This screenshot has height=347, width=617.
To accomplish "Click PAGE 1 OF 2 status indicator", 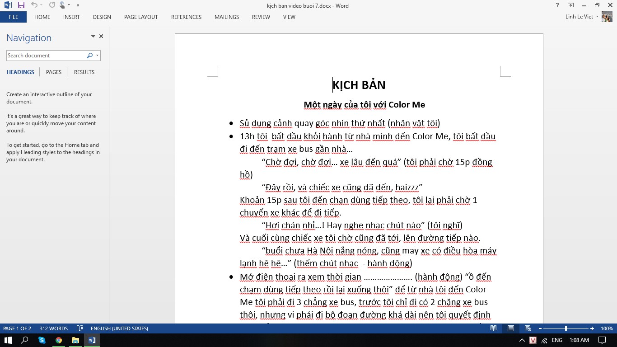I will [17, 328].
